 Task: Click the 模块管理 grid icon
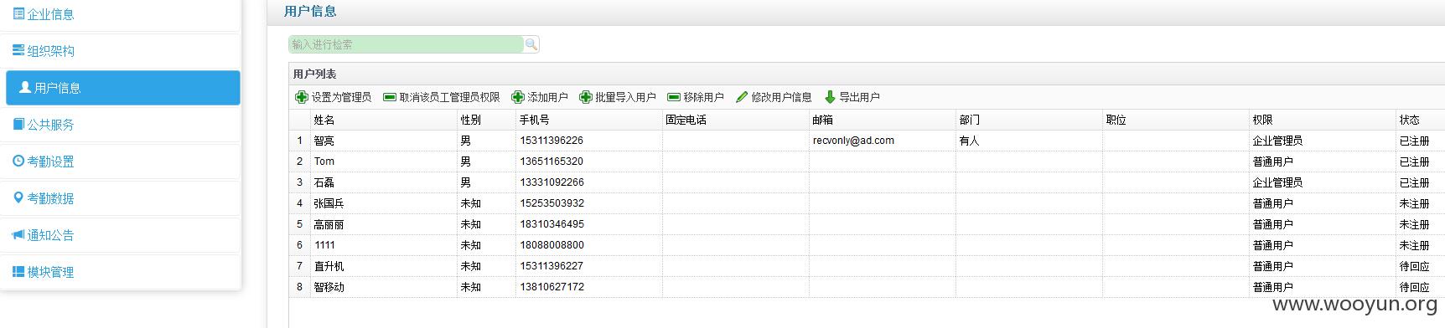[18, 271]
